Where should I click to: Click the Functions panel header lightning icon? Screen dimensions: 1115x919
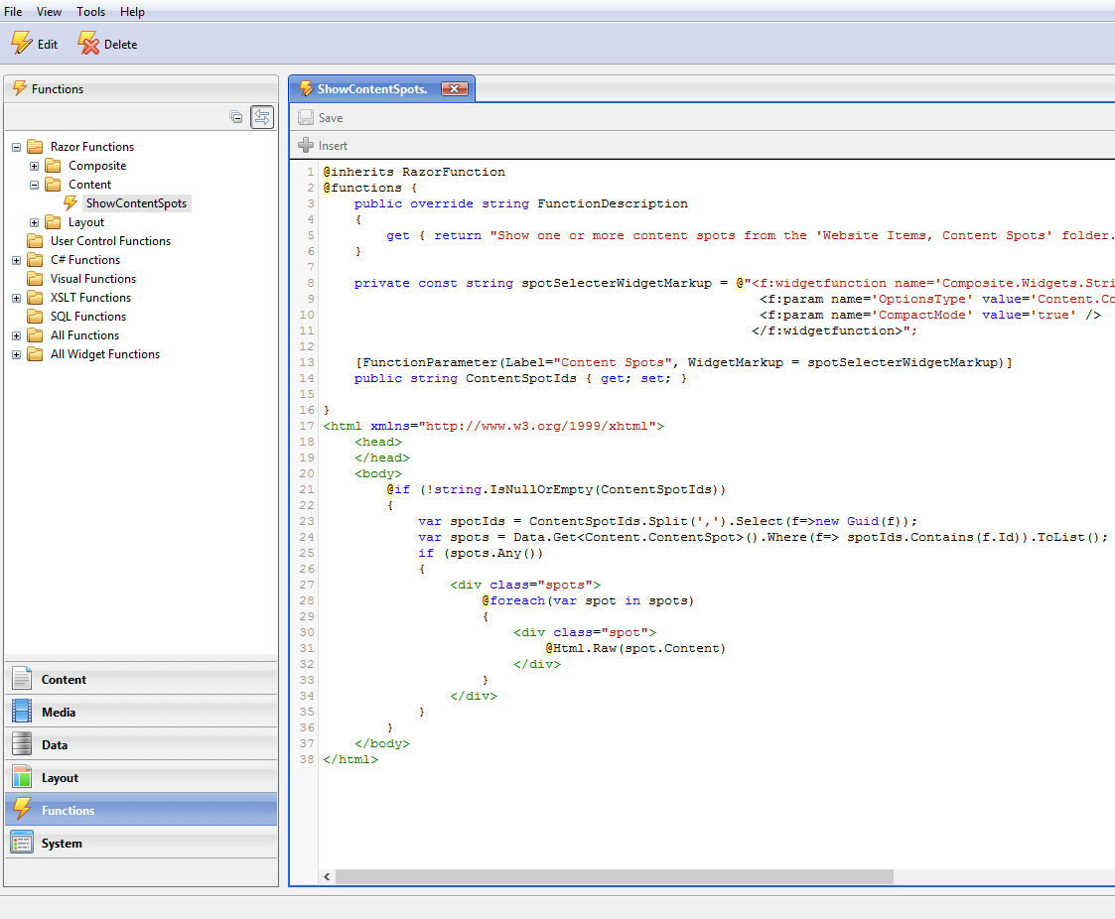[21, 88]
